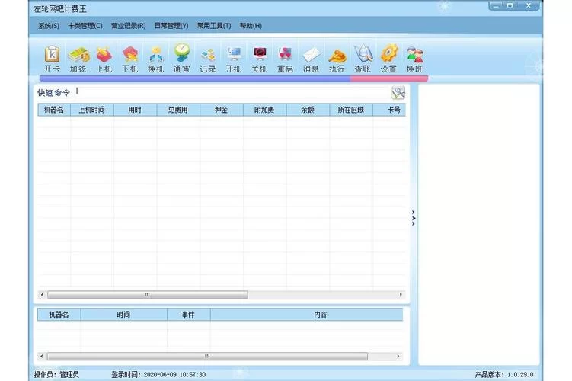Viewport: 572px width, 381px height.
Task: Click left arrow of event log scrollbar
Action: tap(42, 356)
